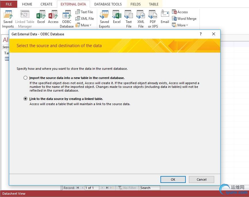Open the DATABASE TOOLS tab
The height and width of the screenshot is (197, 249).
point(108,4)
